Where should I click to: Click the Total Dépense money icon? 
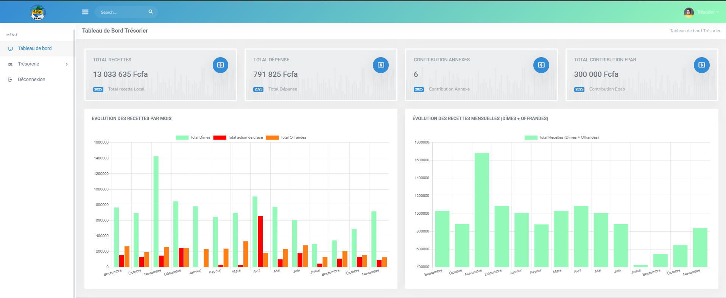click(x=380, y=65)
